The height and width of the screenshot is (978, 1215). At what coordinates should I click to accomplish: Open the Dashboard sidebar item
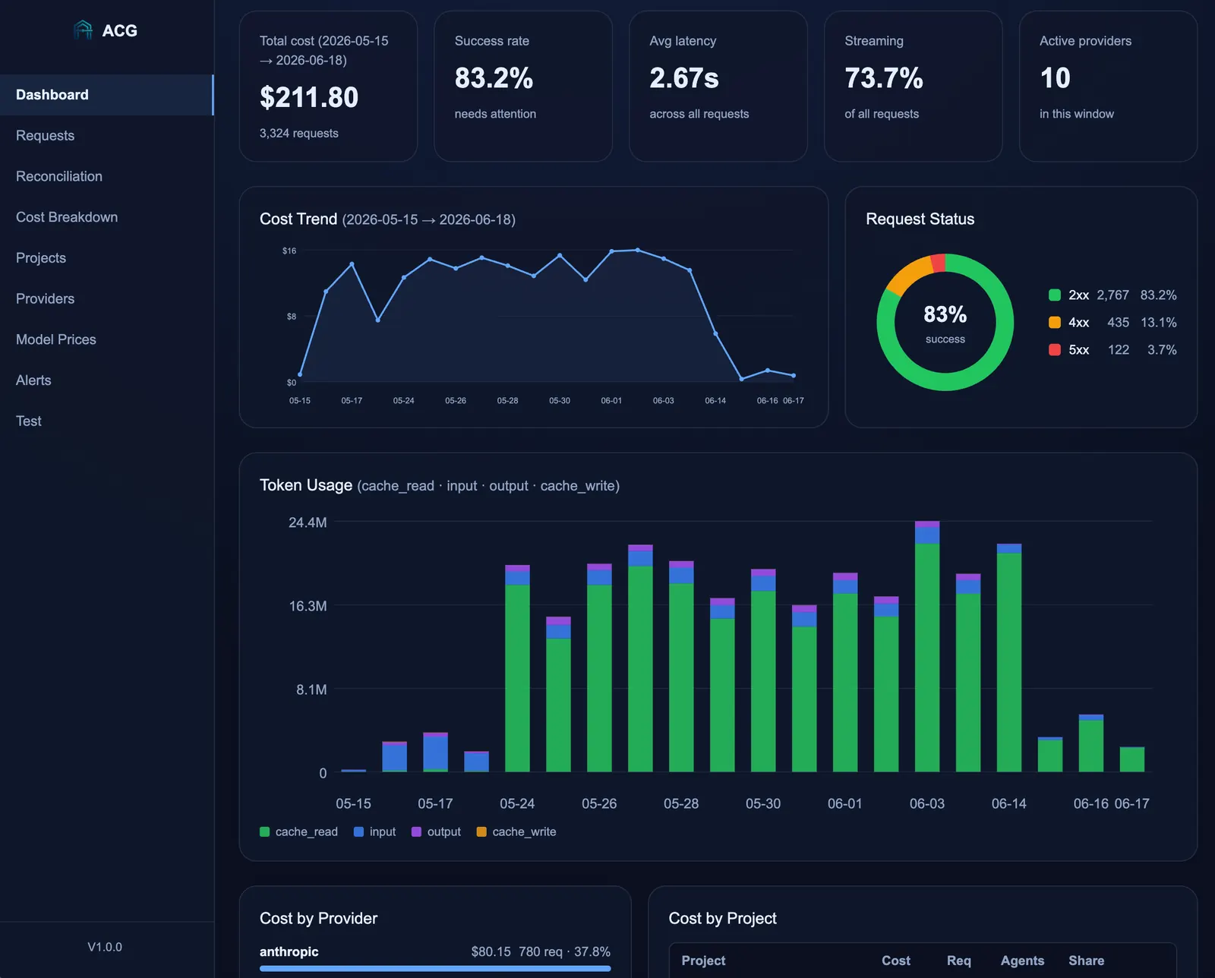(x=106, y=95)
